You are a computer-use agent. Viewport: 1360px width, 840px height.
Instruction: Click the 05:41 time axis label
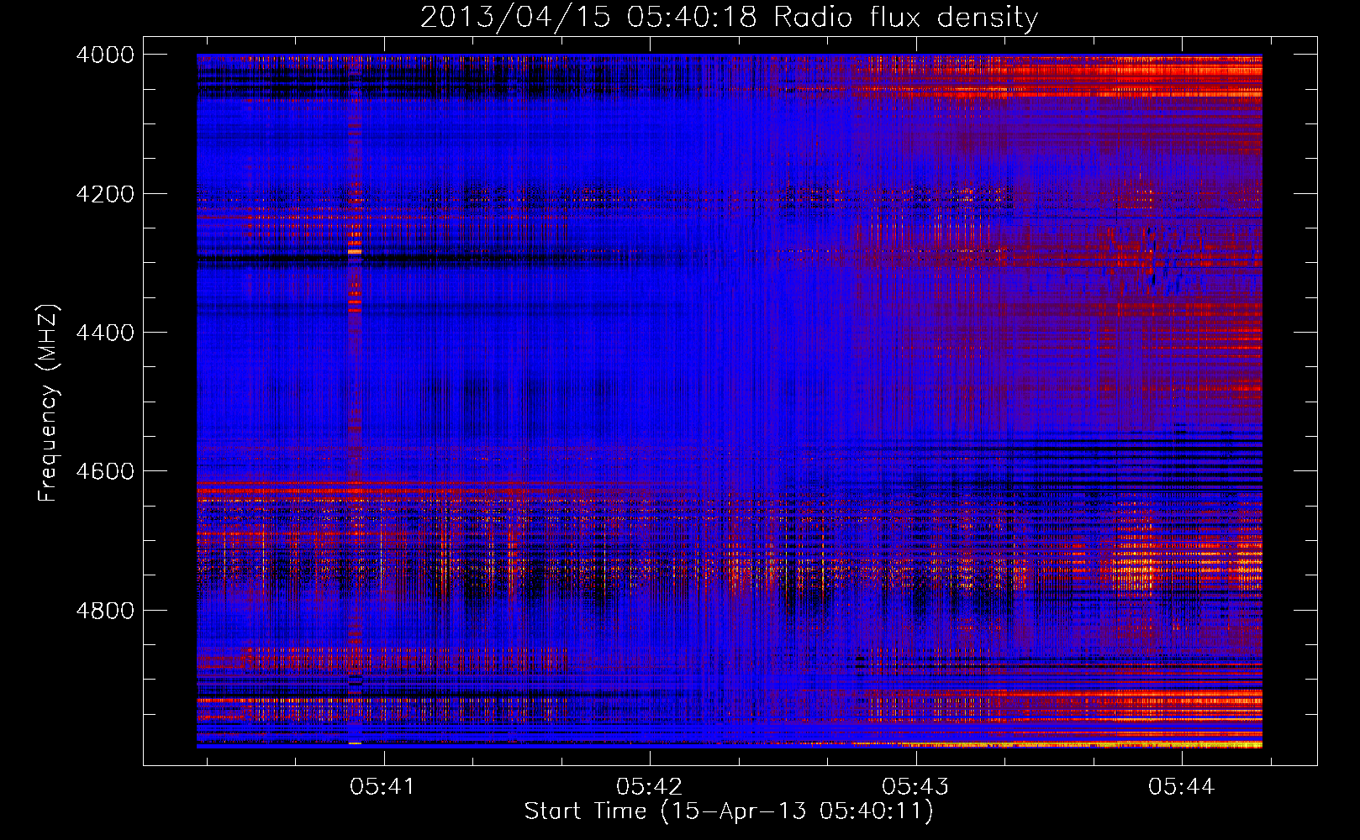383,786
